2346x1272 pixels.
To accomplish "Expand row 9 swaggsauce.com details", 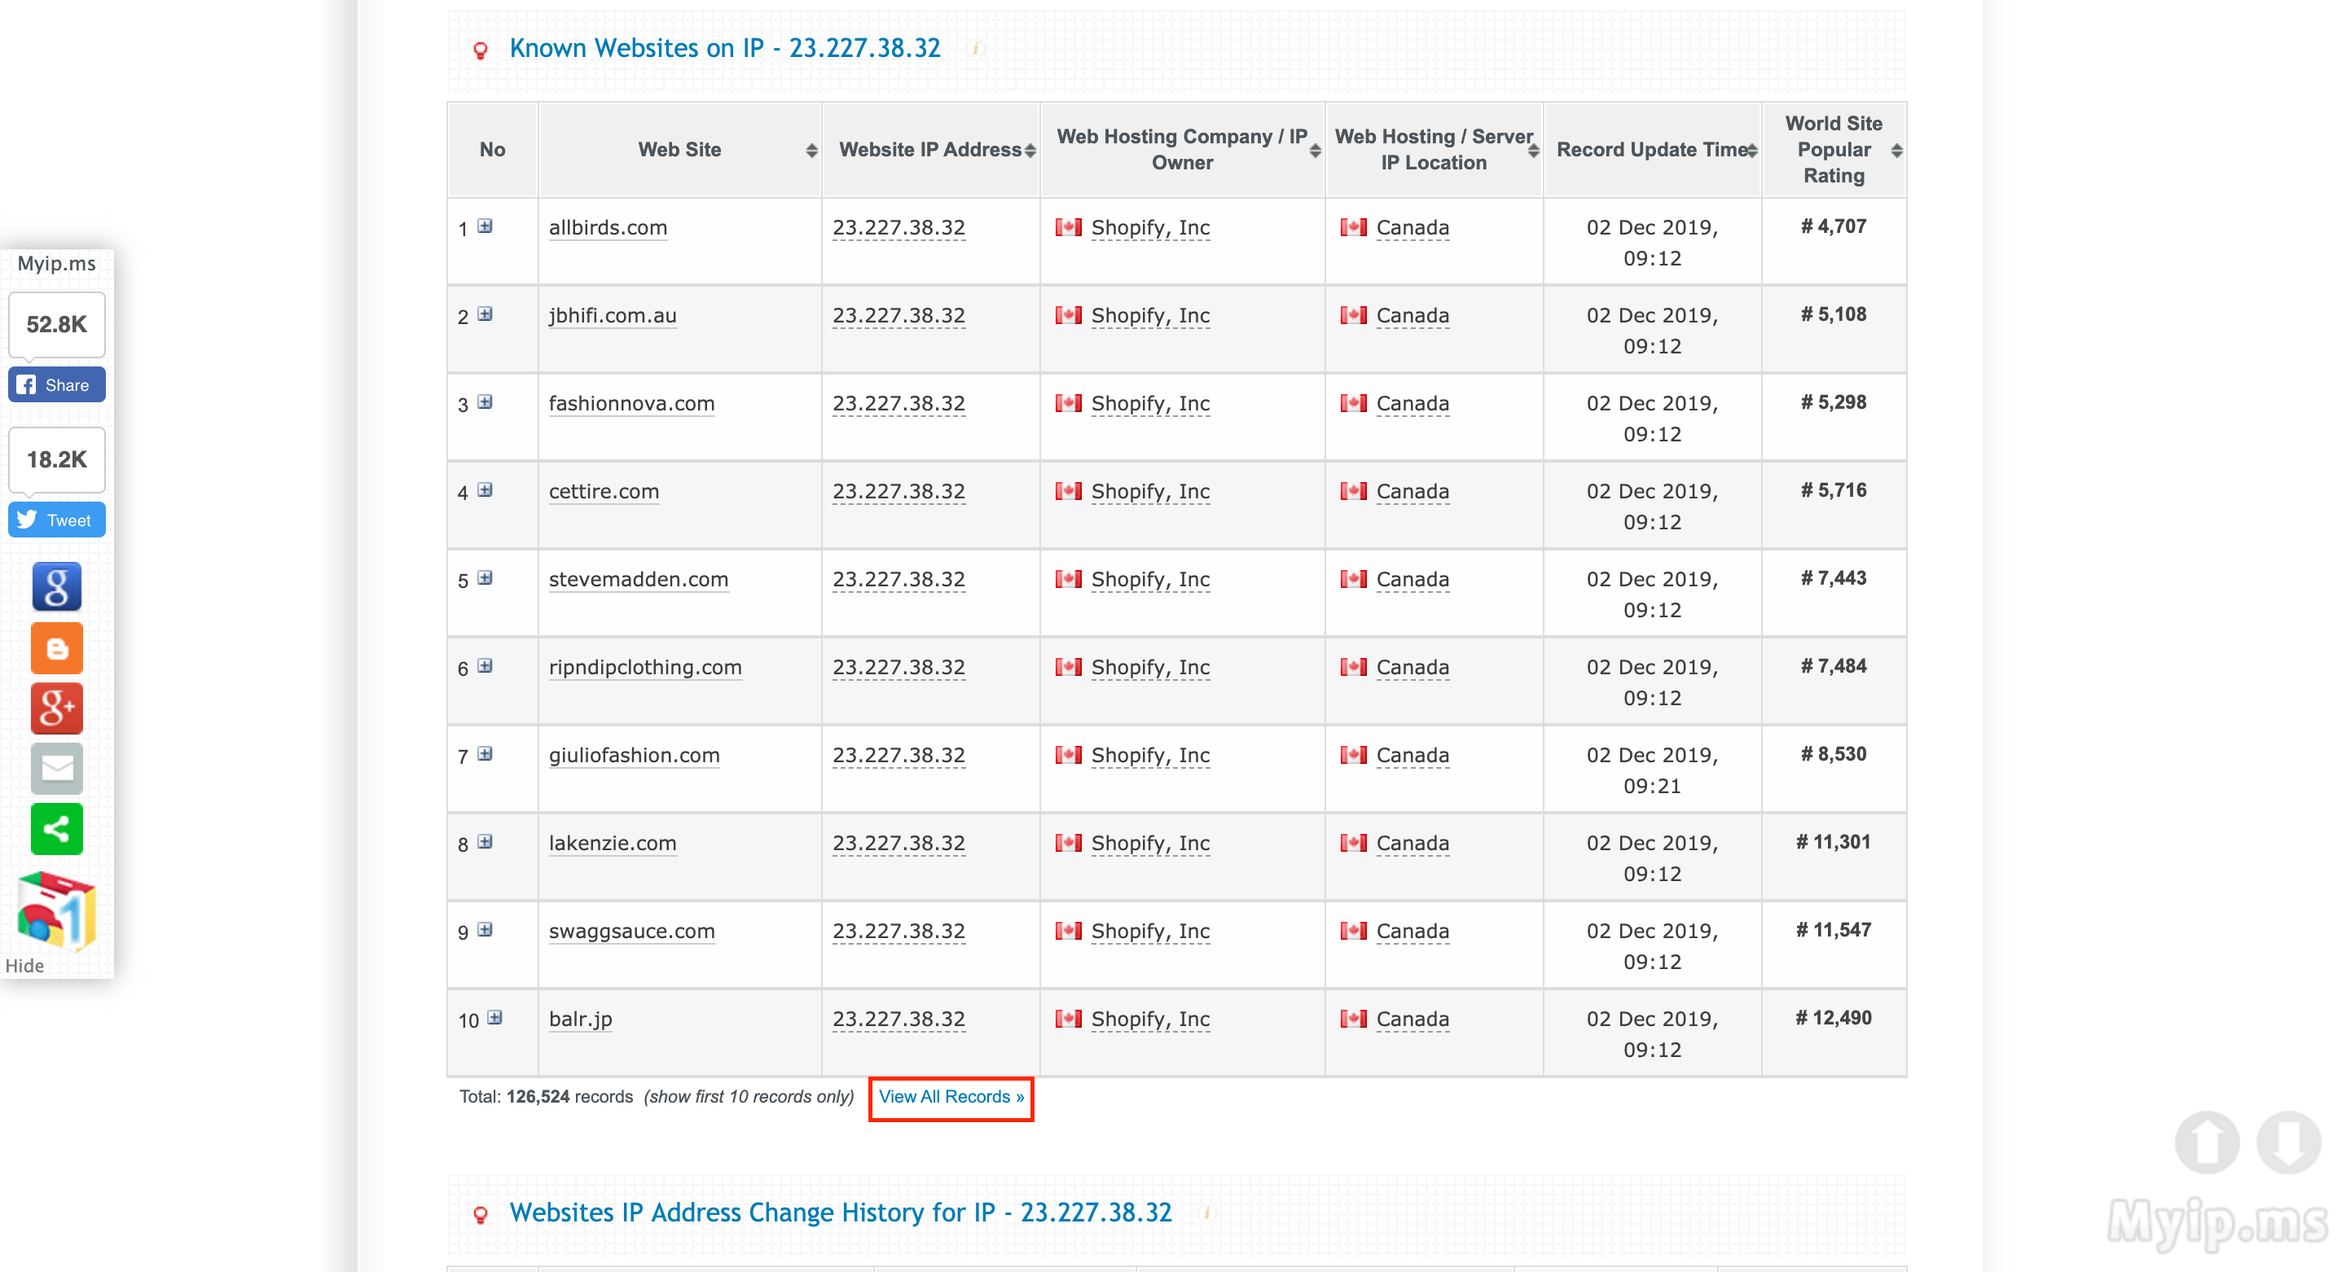I will tap(485, 930).
